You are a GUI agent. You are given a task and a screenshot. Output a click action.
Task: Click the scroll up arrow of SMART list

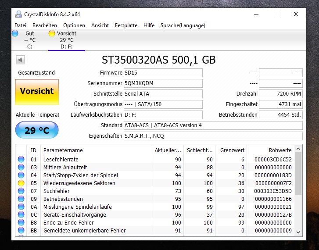click(x=298, y=149)
